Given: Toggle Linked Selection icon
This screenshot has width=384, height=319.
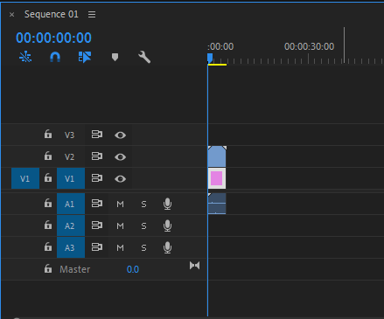Looking at the screenshot, I should (x=85, y=57).
